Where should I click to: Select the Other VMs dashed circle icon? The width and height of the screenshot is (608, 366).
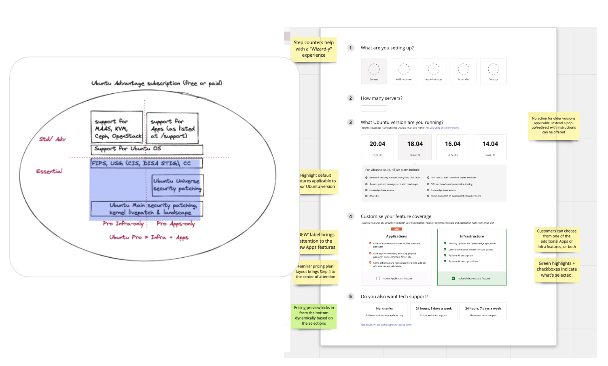point(464,69)
